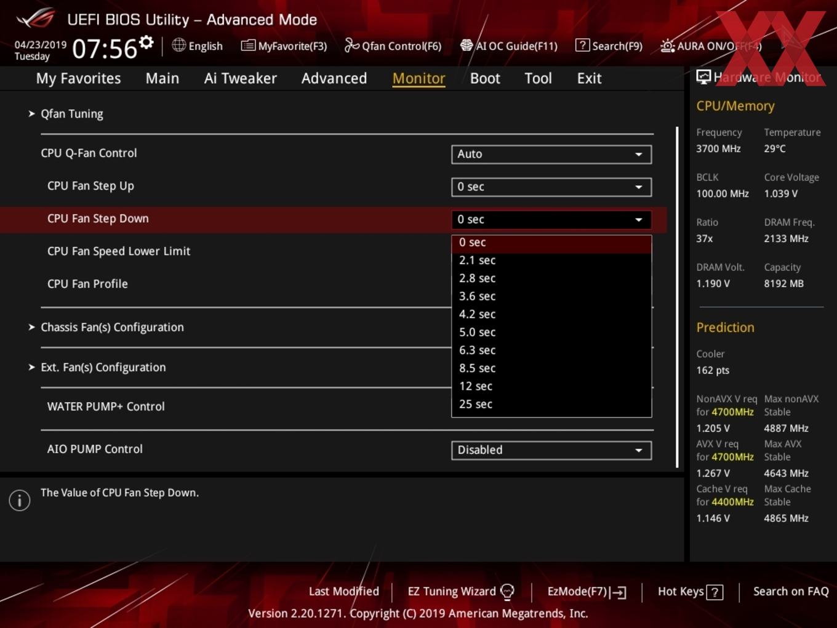
Task: Select AIO PUMP Control label
Action: click(95, 449)
